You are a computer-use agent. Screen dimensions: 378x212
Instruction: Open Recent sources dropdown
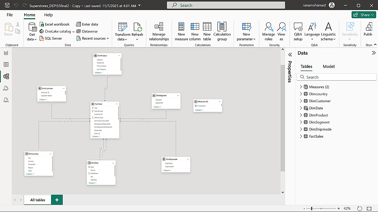(x=93, y=38)
